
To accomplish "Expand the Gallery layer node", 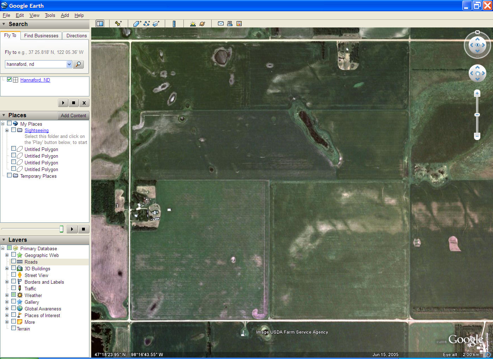I will point(7,302).
